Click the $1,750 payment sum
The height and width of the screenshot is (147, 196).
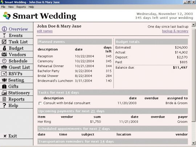click(95, 122)
